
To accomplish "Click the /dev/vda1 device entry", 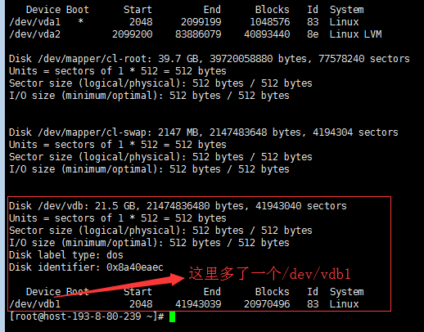I will coord(34,22).
